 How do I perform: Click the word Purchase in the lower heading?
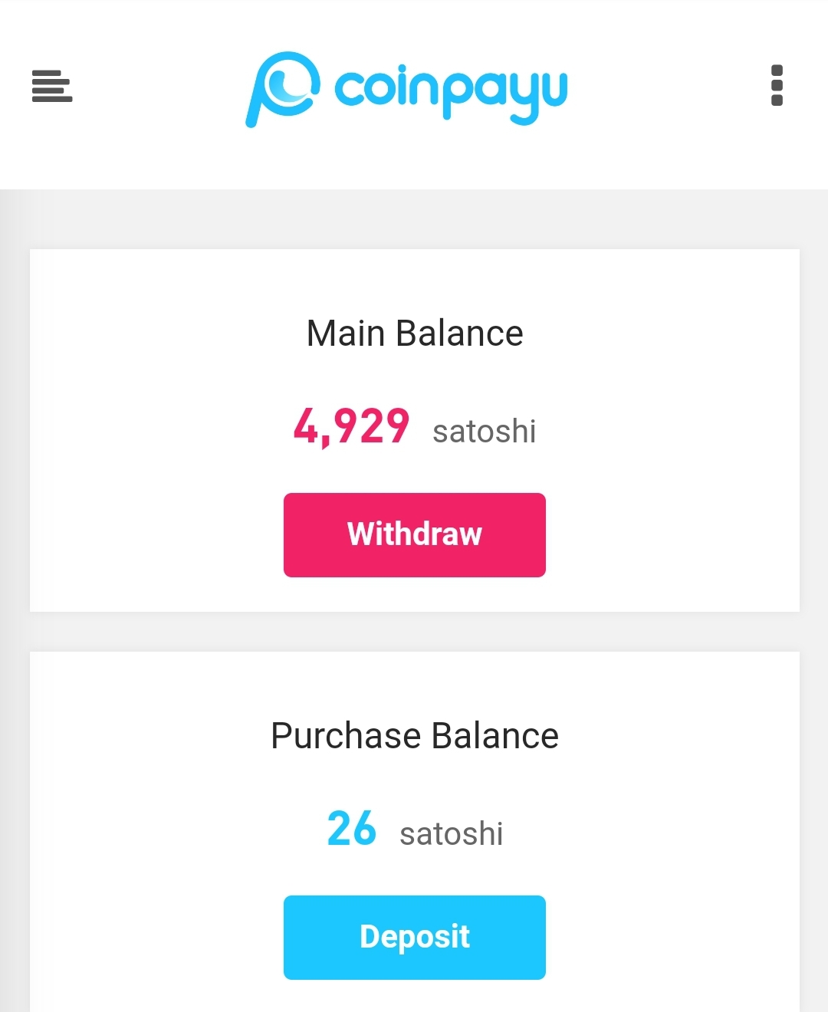(346, 736)
